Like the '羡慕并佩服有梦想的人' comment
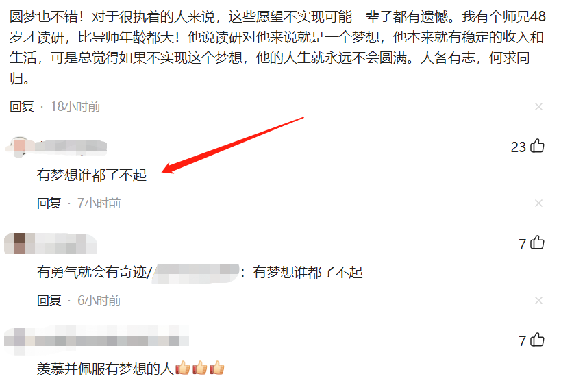Viewport: 561px width, 383px height. tap(537, 340)
